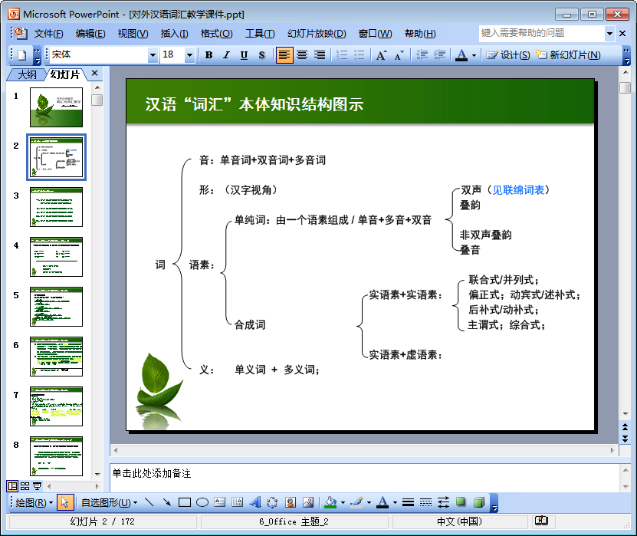The height and width of the screenshot is (536, 637).
Task: Click 新幻灯片(N) new slide button
Action: coord(568,55)
